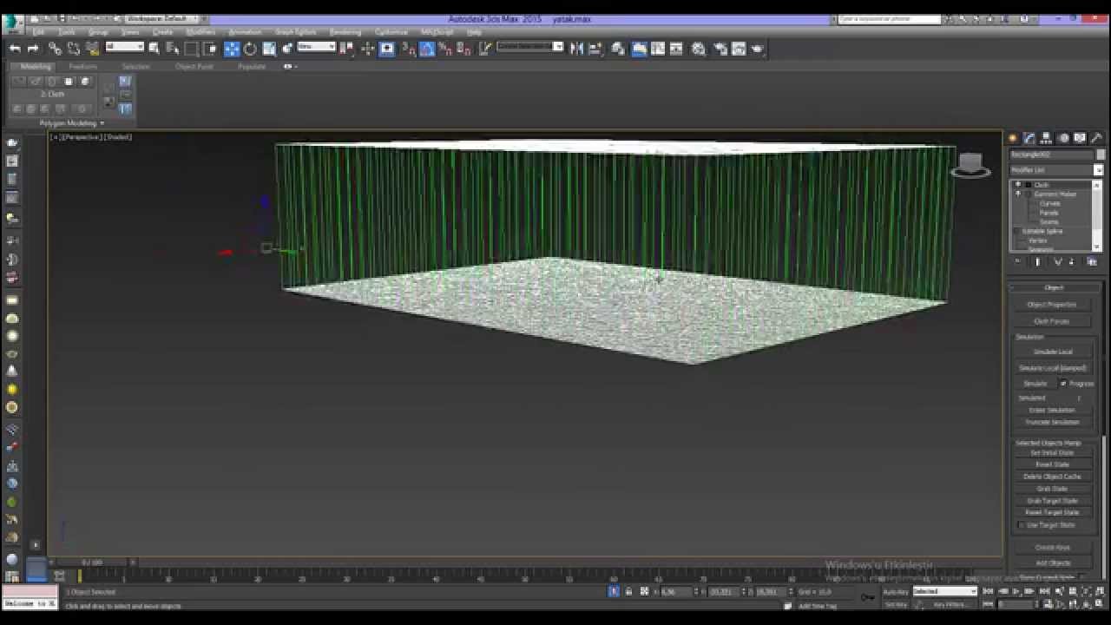Open the Hierarchy command panel tab

point(1046,138)
